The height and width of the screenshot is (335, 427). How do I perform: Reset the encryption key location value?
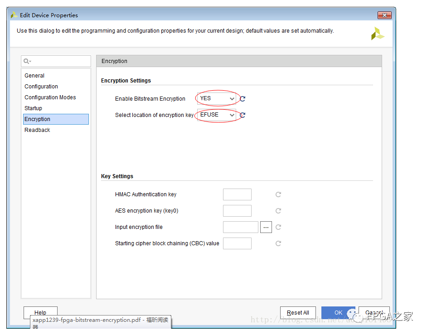[243, 115]
